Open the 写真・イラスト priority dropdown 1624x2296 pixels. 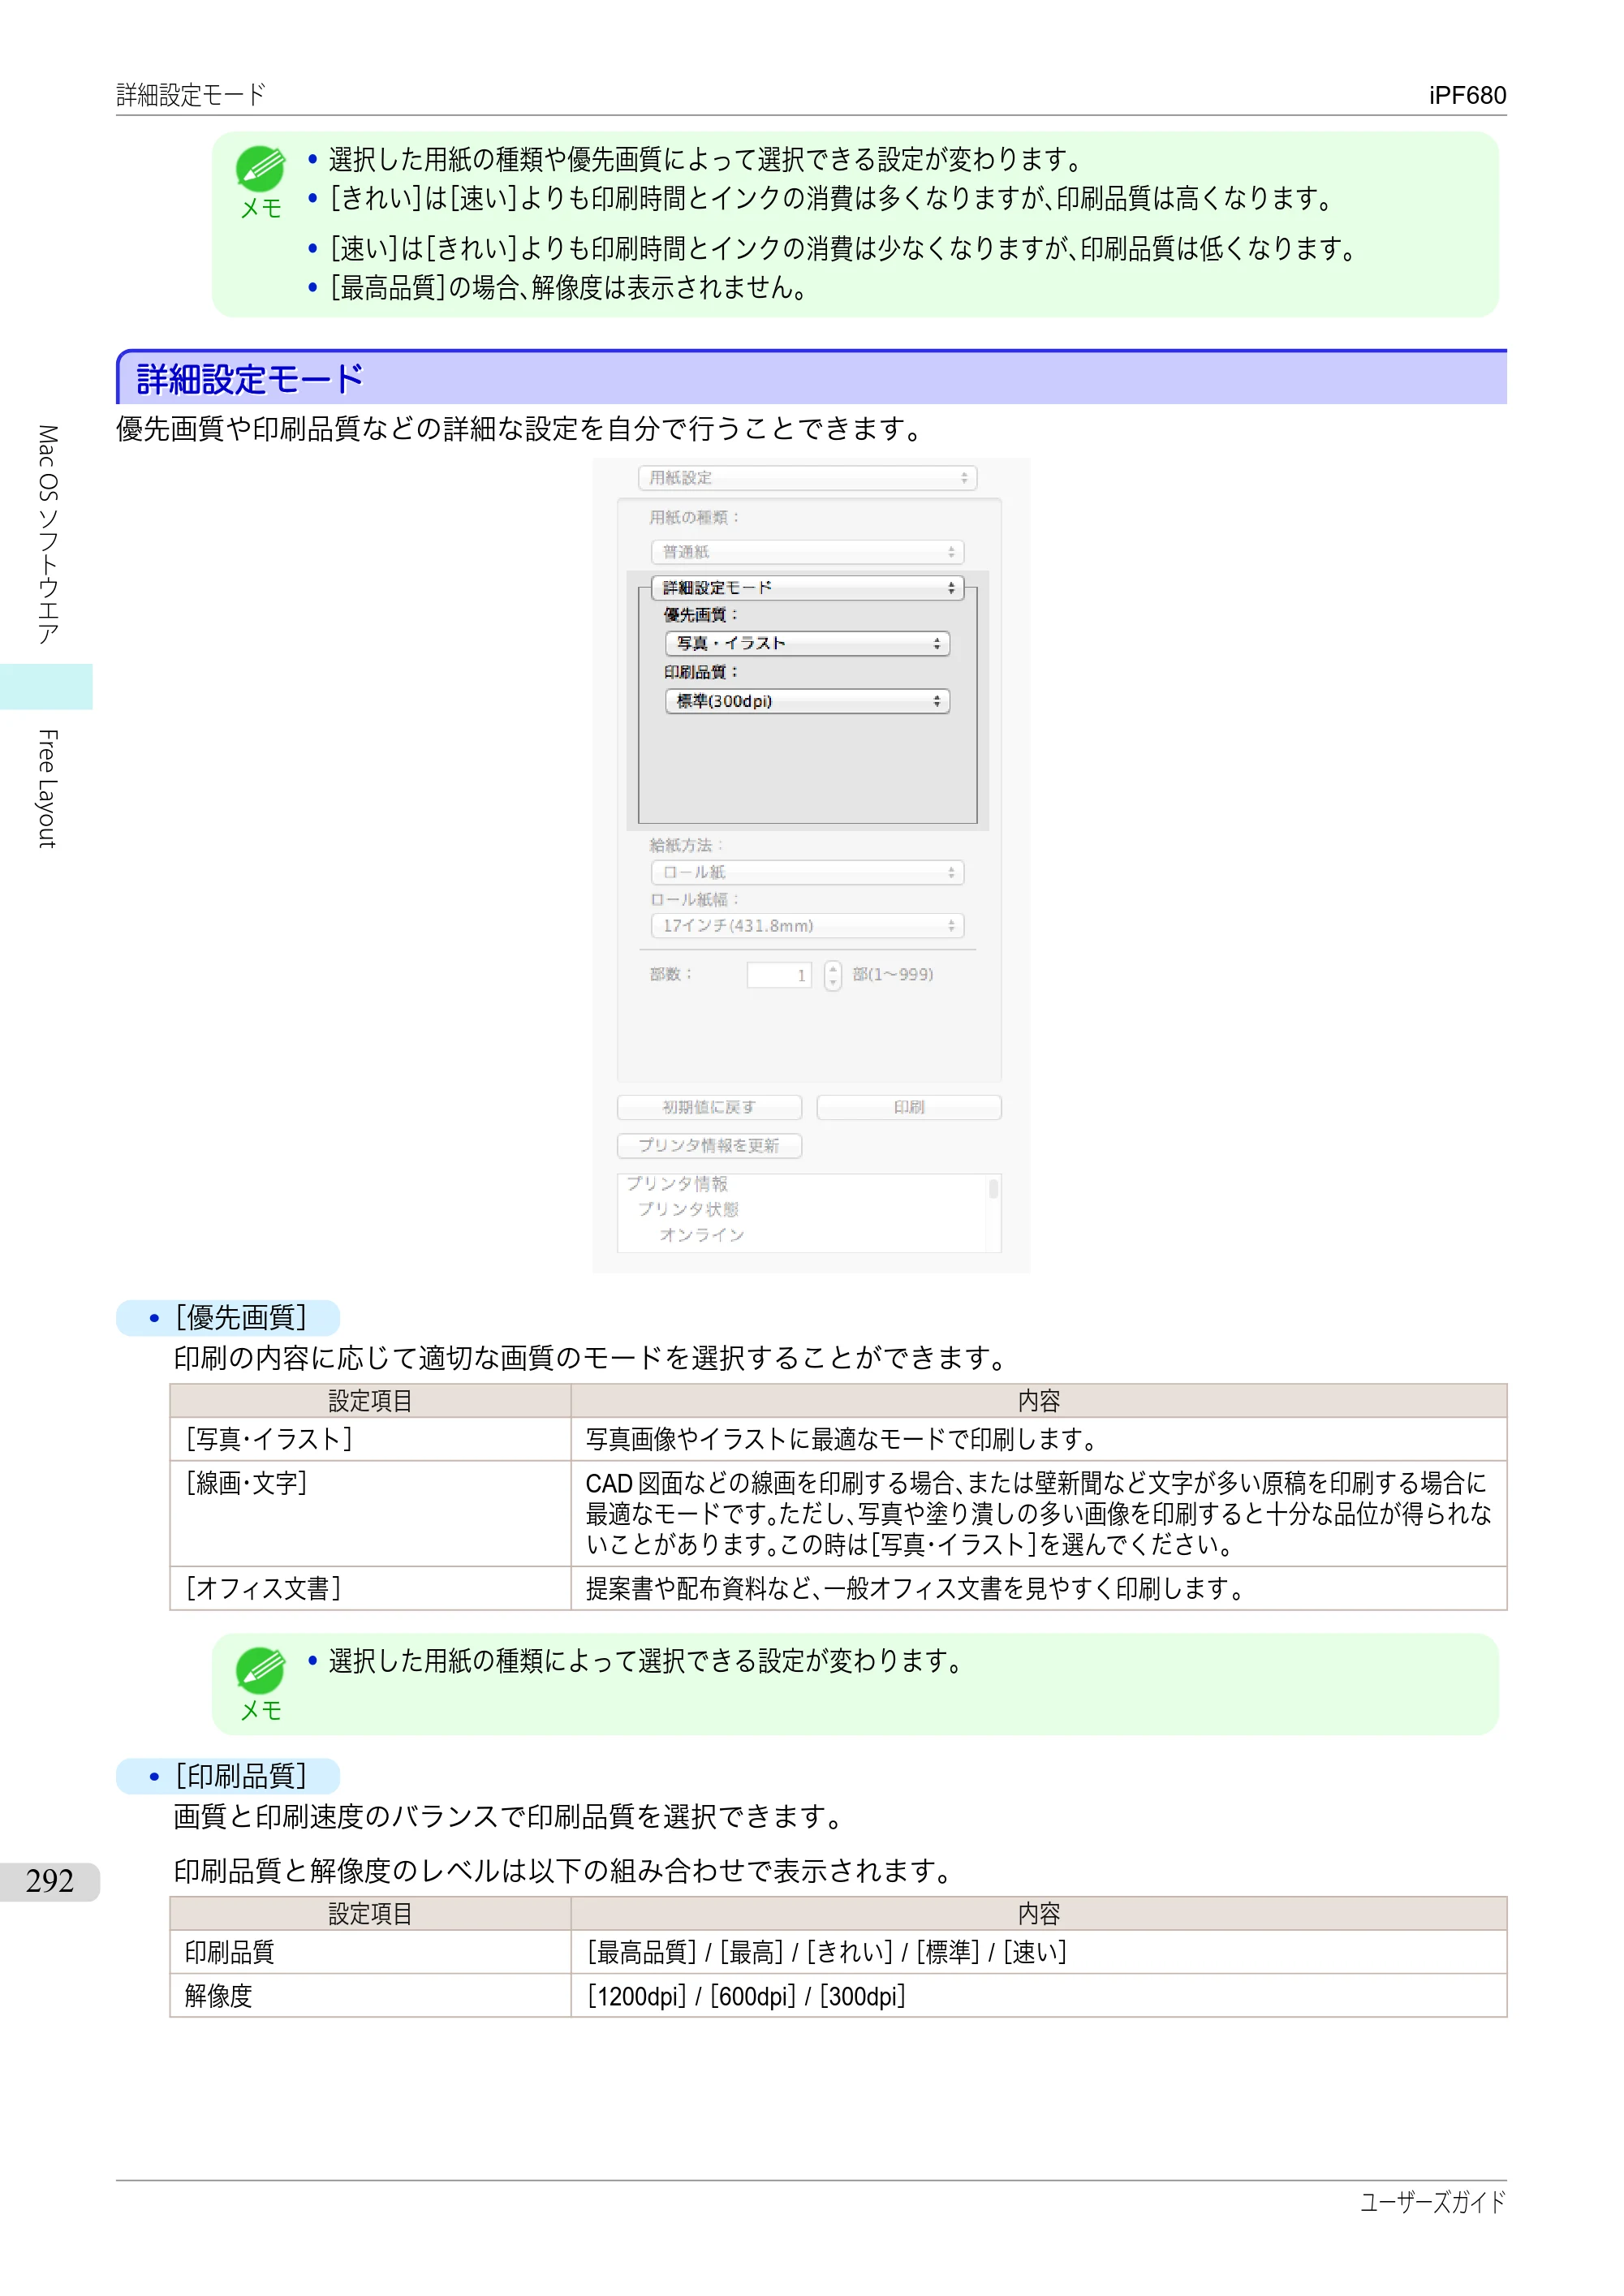(x=807, y=644)
